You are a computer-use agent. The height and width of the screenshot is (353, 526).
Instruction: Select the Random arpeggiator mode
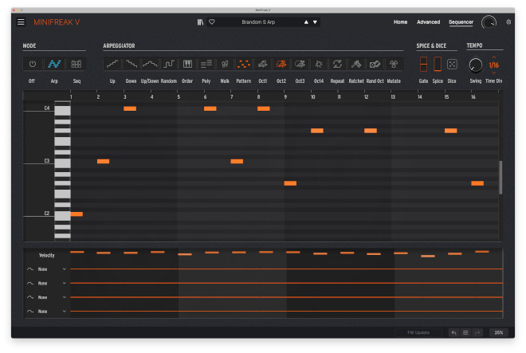169,64
